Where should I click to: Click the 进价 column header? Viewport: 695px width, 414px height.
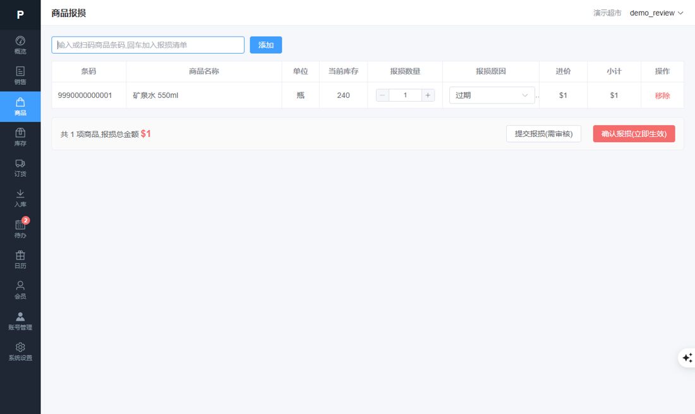pyautogui.click(x=564, y=71)
